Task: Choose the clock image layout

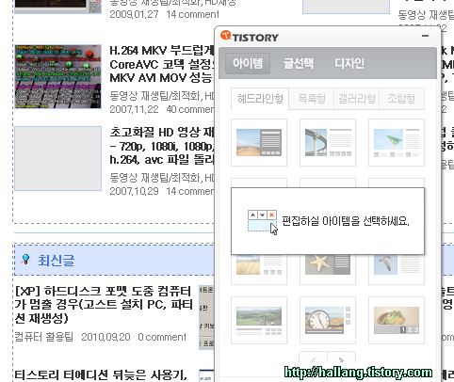Action: [328, 320]
